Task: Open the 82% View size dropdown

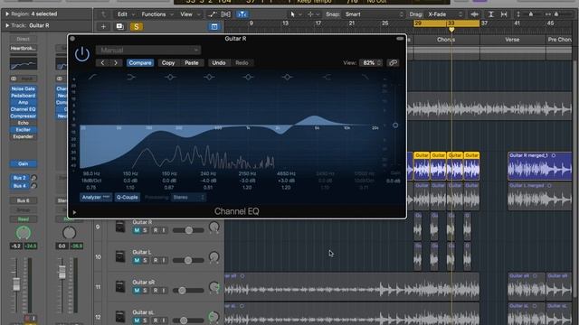Action: [x=371, y=62]
